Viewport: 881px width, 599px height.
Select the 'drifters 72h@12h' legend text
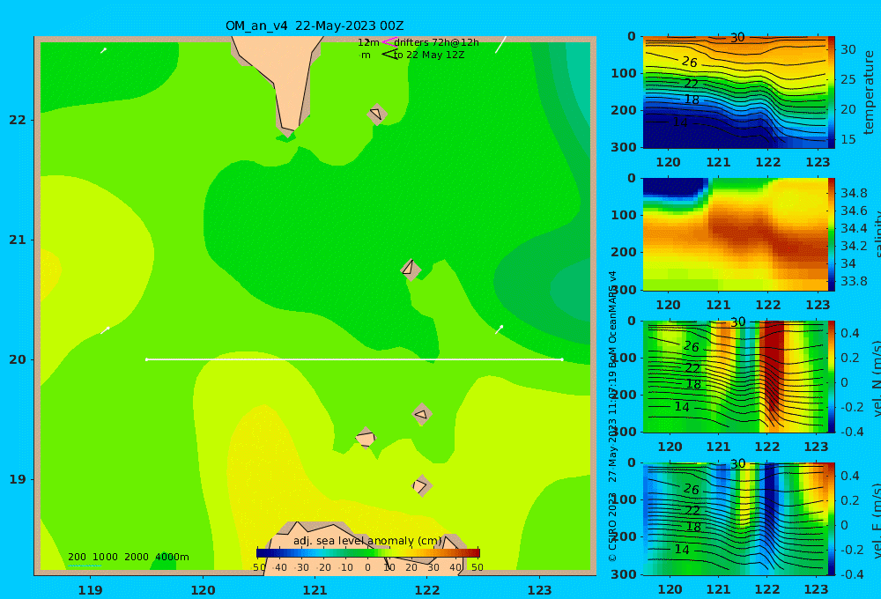coord(436,42)
